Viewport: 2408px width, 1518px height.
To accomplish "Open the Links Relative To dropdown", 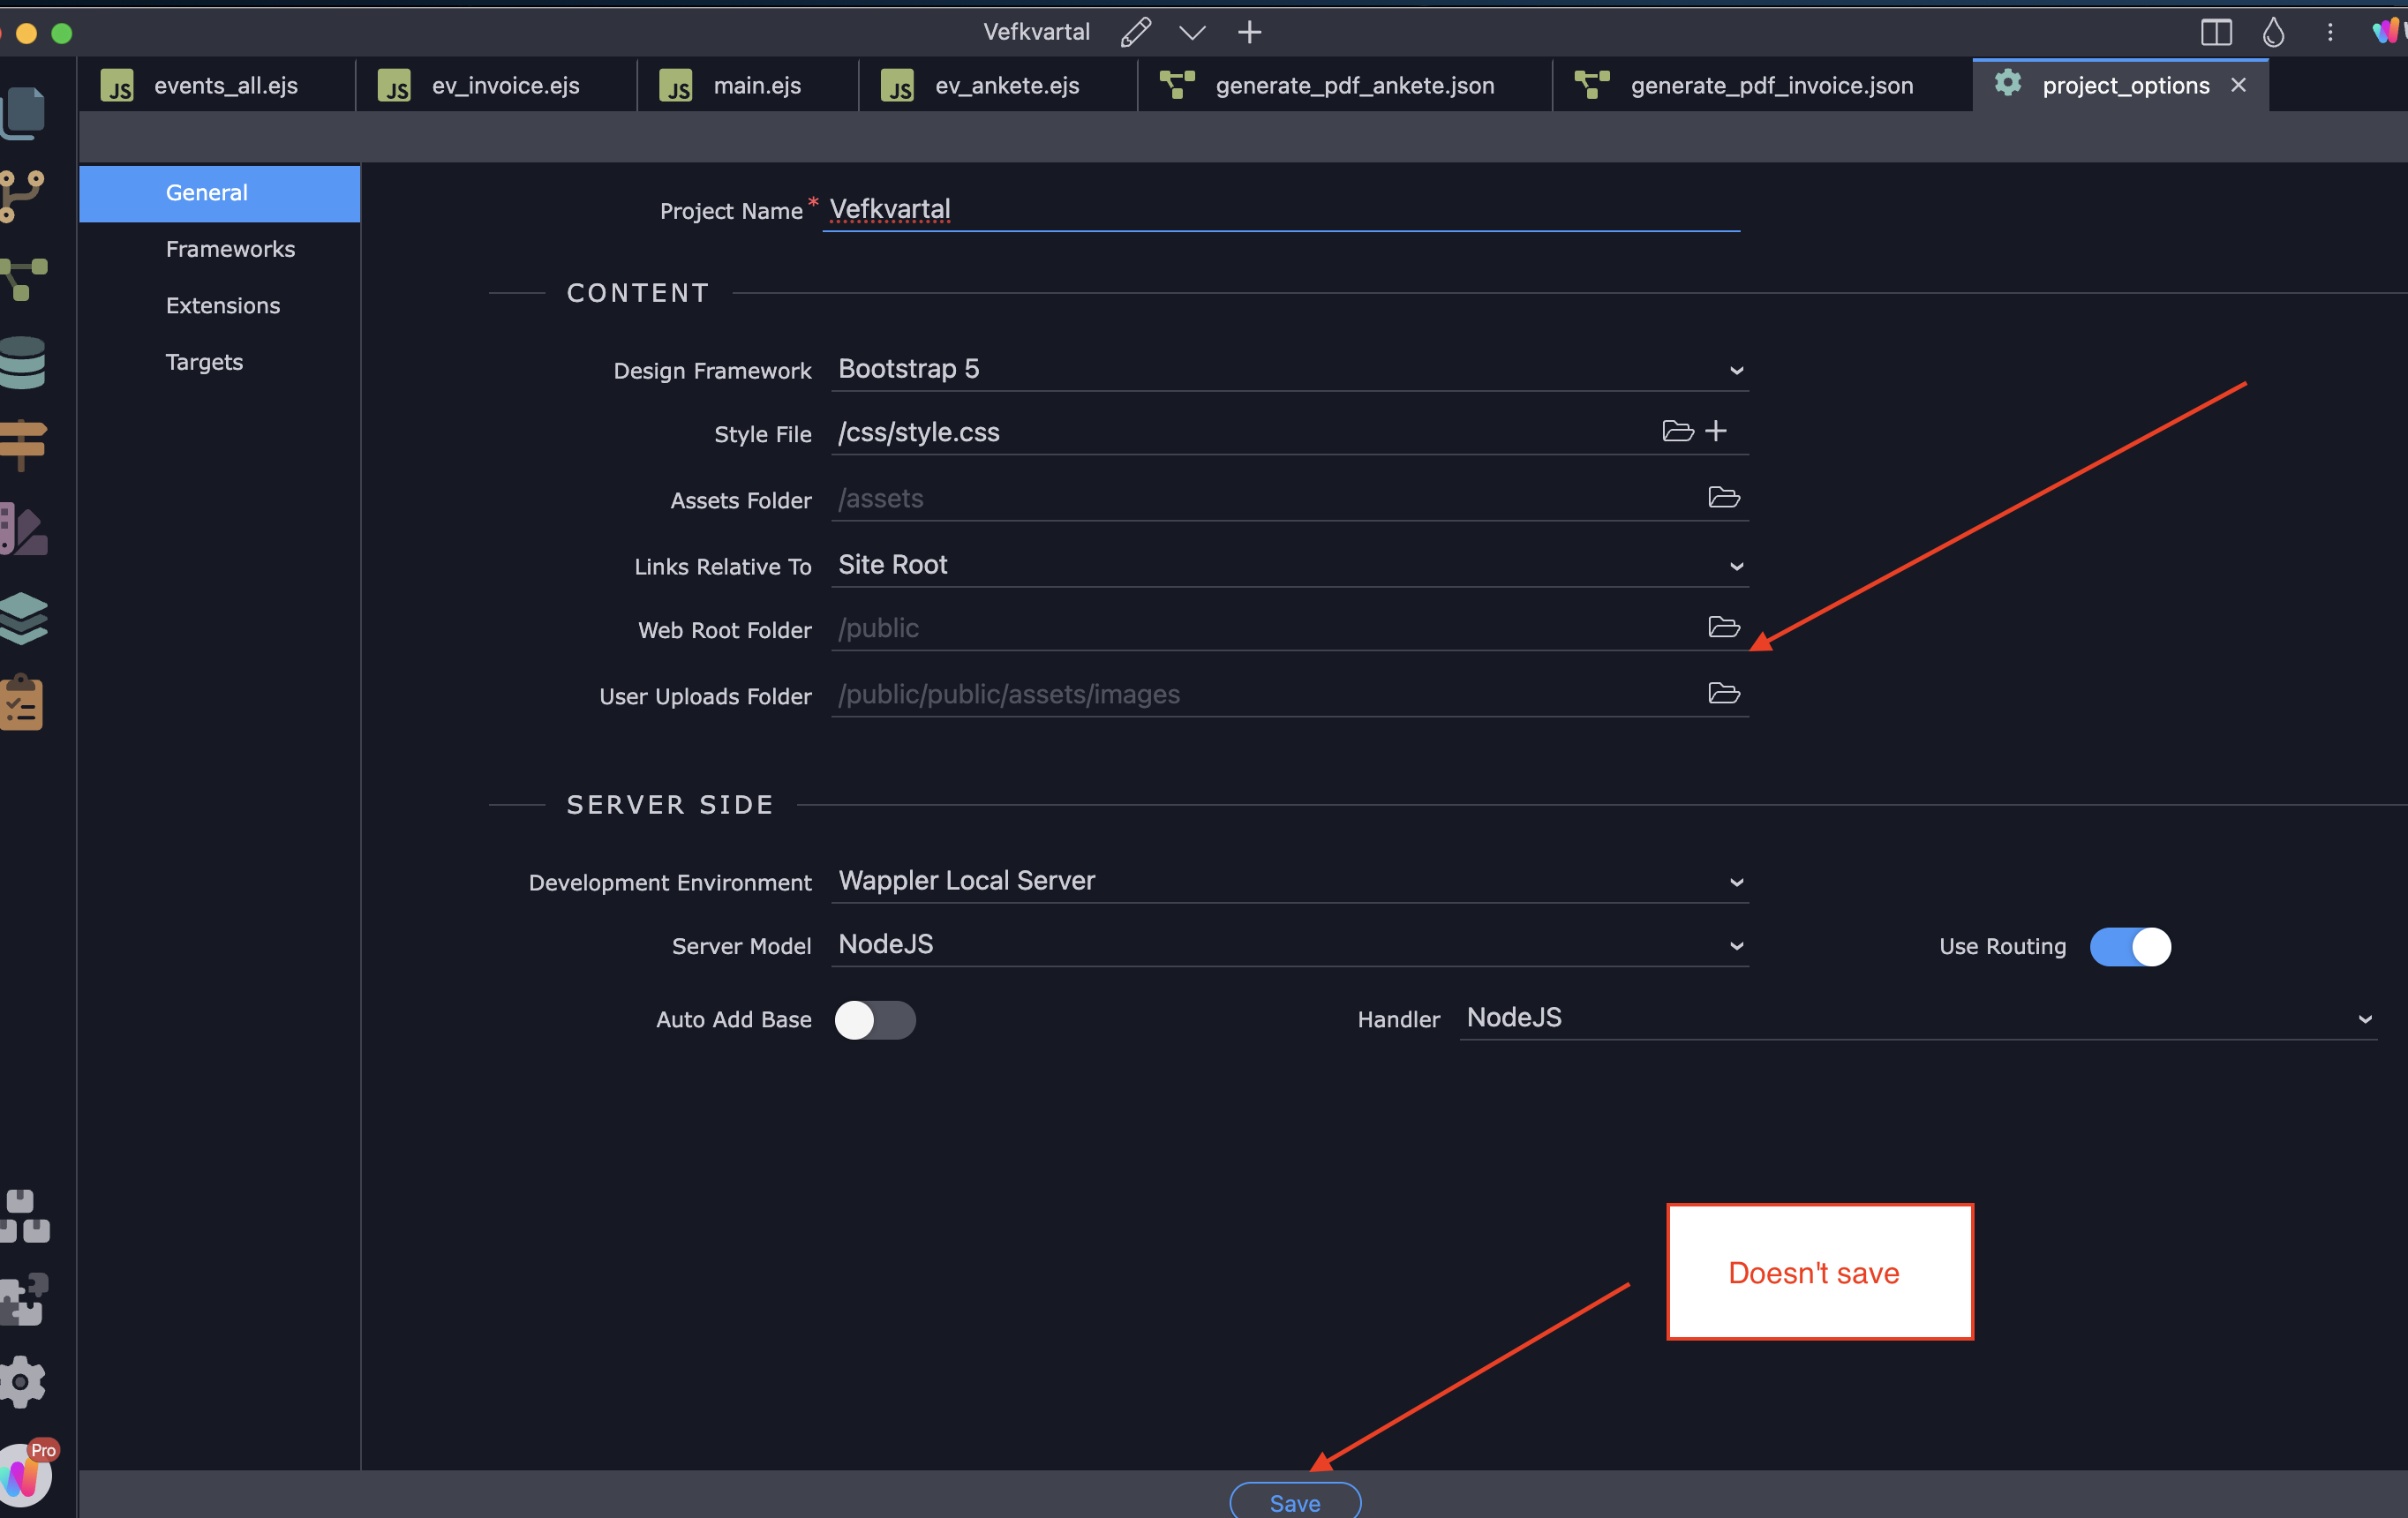I will click(1289, 565).
